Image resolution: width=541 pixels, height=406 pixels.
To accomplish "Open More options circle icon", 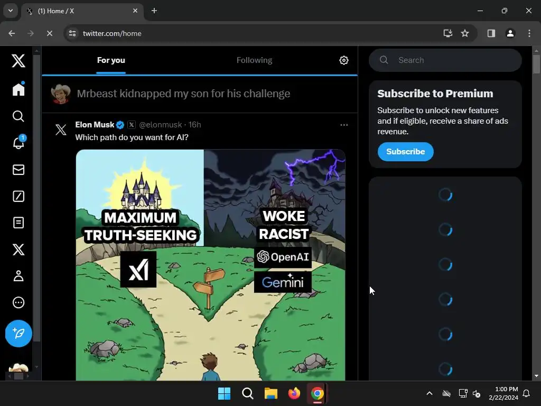I will (18, 302).
